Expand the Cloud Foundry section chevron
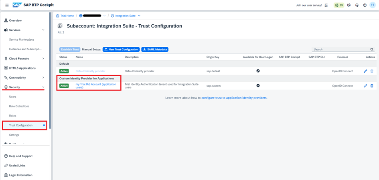 click(x=43, y=59)
